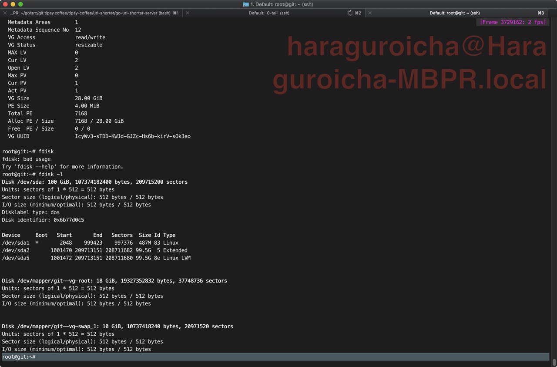
Task: Click the 'Act PV' line
Action: (x=43, y=91)
